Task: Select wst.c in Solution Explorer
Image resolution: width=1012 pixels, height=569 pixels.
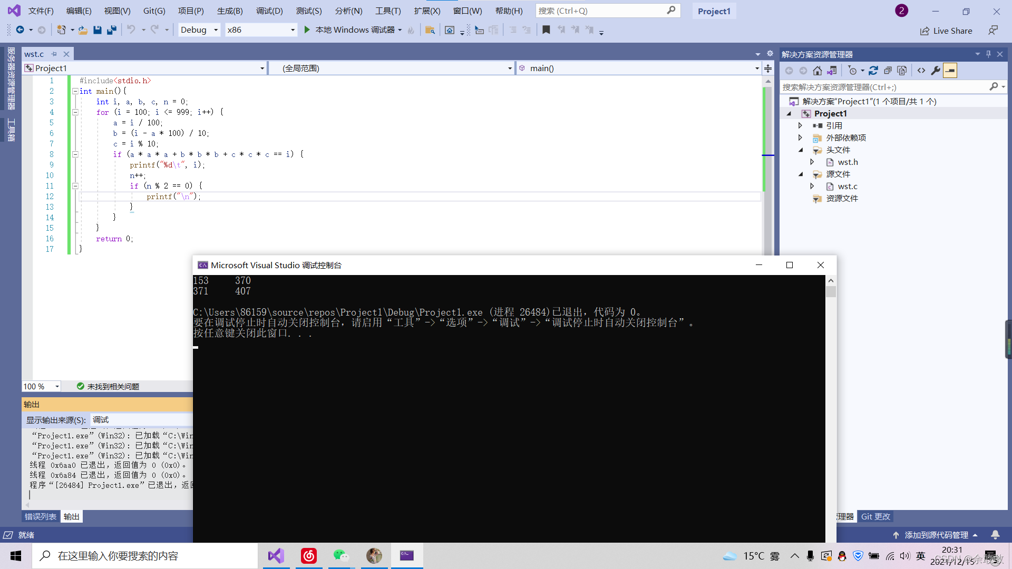Action: point(847,187)
